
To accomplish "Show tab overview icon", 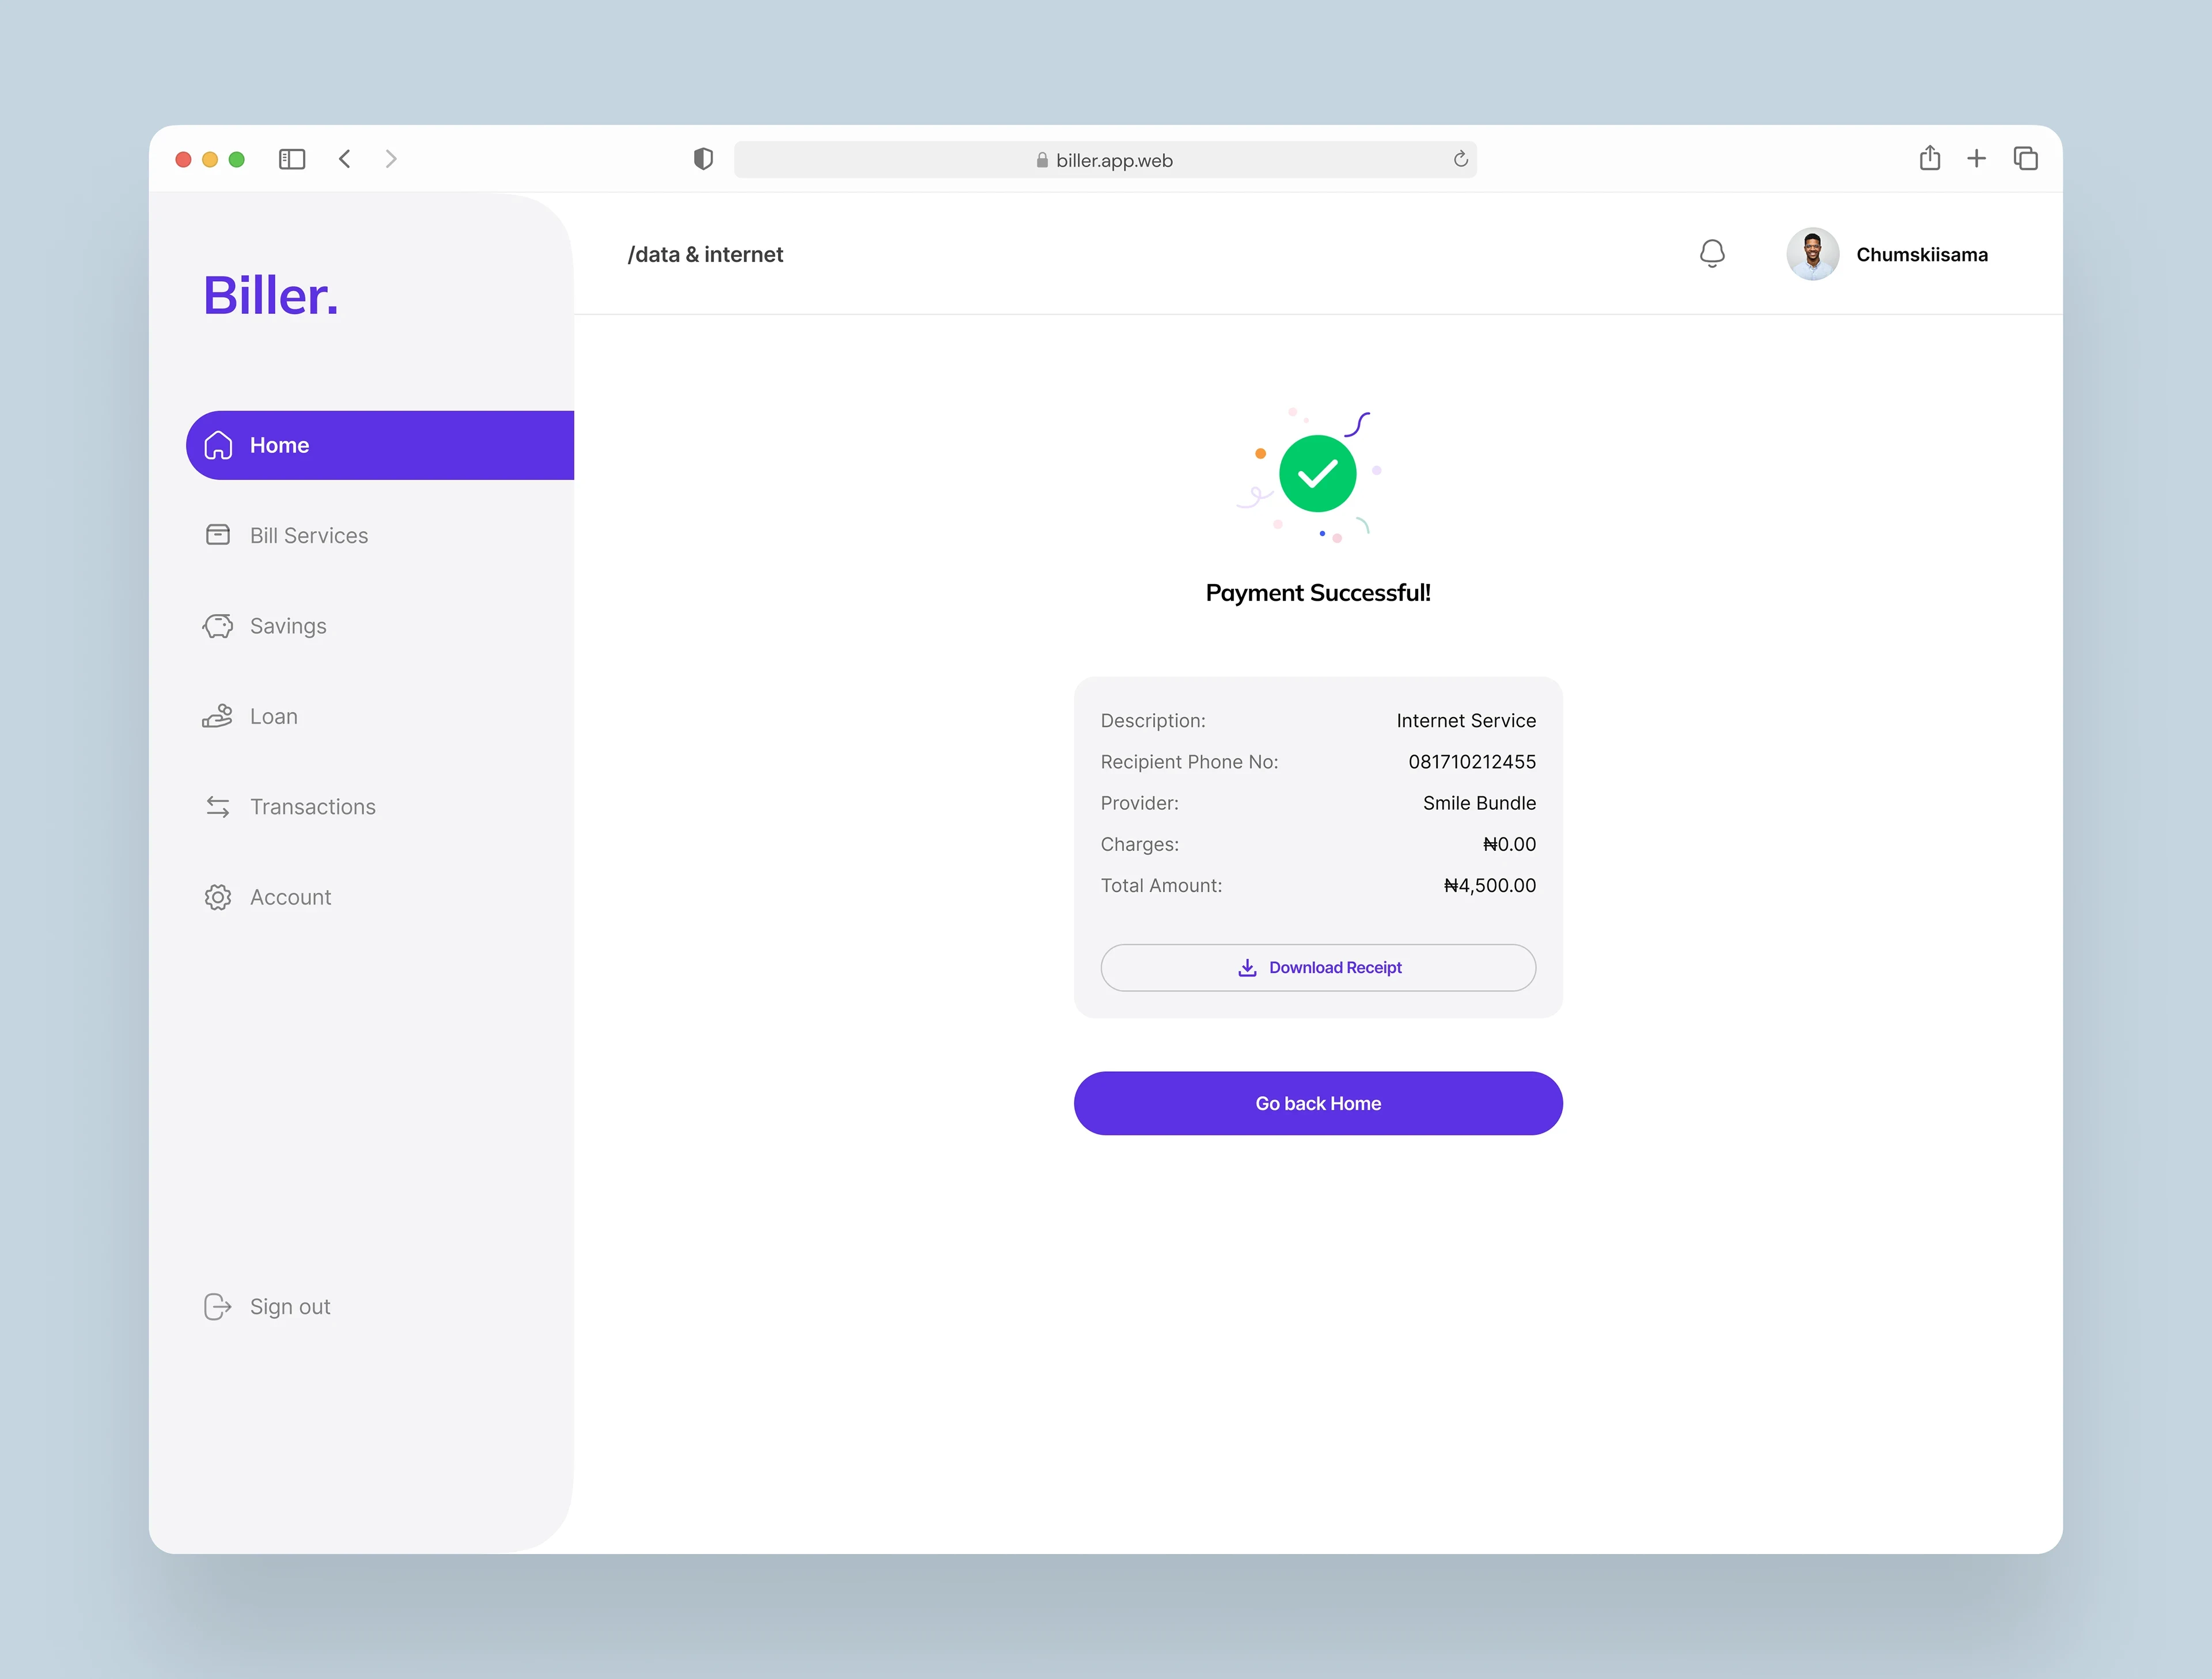I will (2025, 158).
